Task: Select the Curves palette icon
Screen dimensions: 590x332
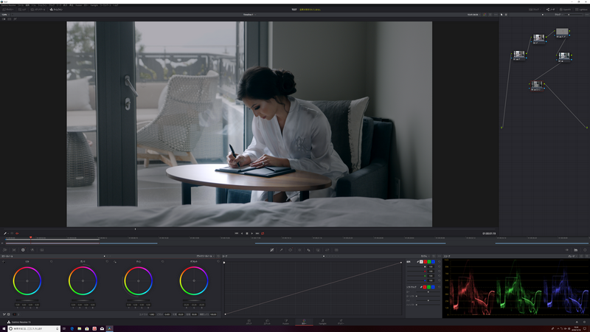Action: pyautogui.click(x=271, y=250)
